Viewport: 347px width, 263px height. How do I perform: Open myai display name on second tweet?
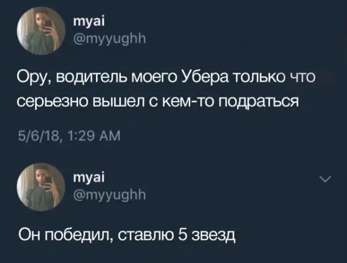point(89,178)
